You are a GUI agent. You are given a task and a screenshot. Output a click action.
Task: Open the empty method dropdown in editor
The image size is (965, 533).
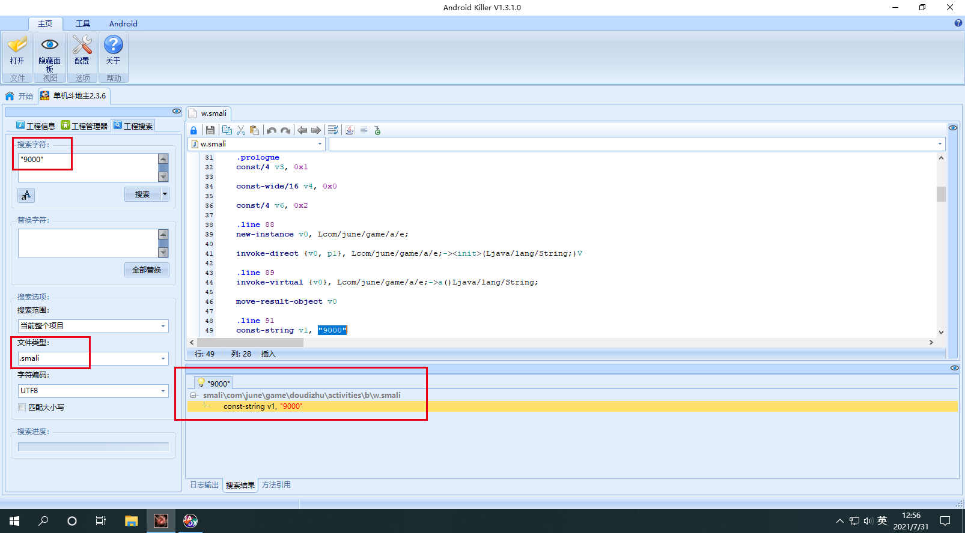[x=940, y=144]
